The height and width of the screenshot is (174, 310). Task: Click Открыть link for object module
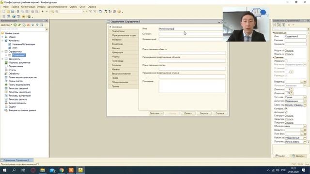tap(289, 51)
